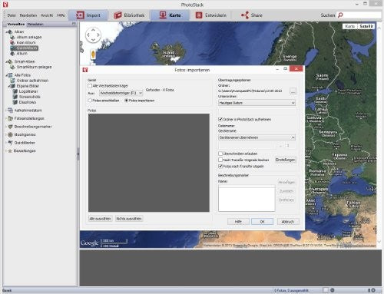This screenshot has height=294, width=384.
Task: Open the Import module in toolbar
Action: (x=88, y=15)
